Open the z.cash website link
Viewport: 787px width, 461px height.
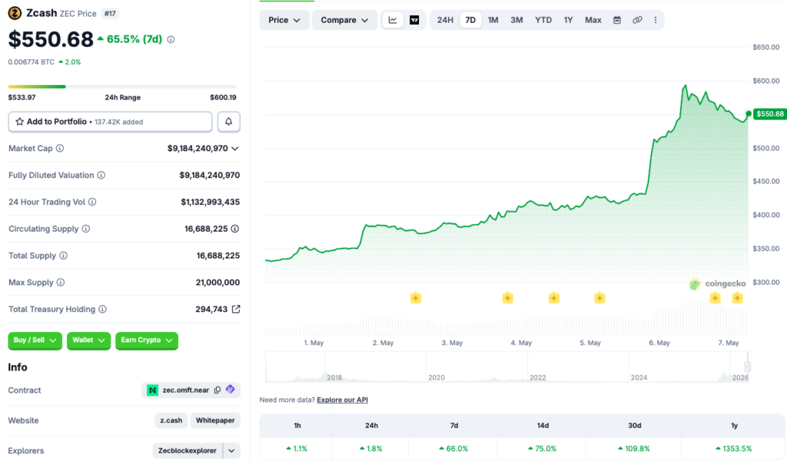pyautogui.click(x=171, y=420)
